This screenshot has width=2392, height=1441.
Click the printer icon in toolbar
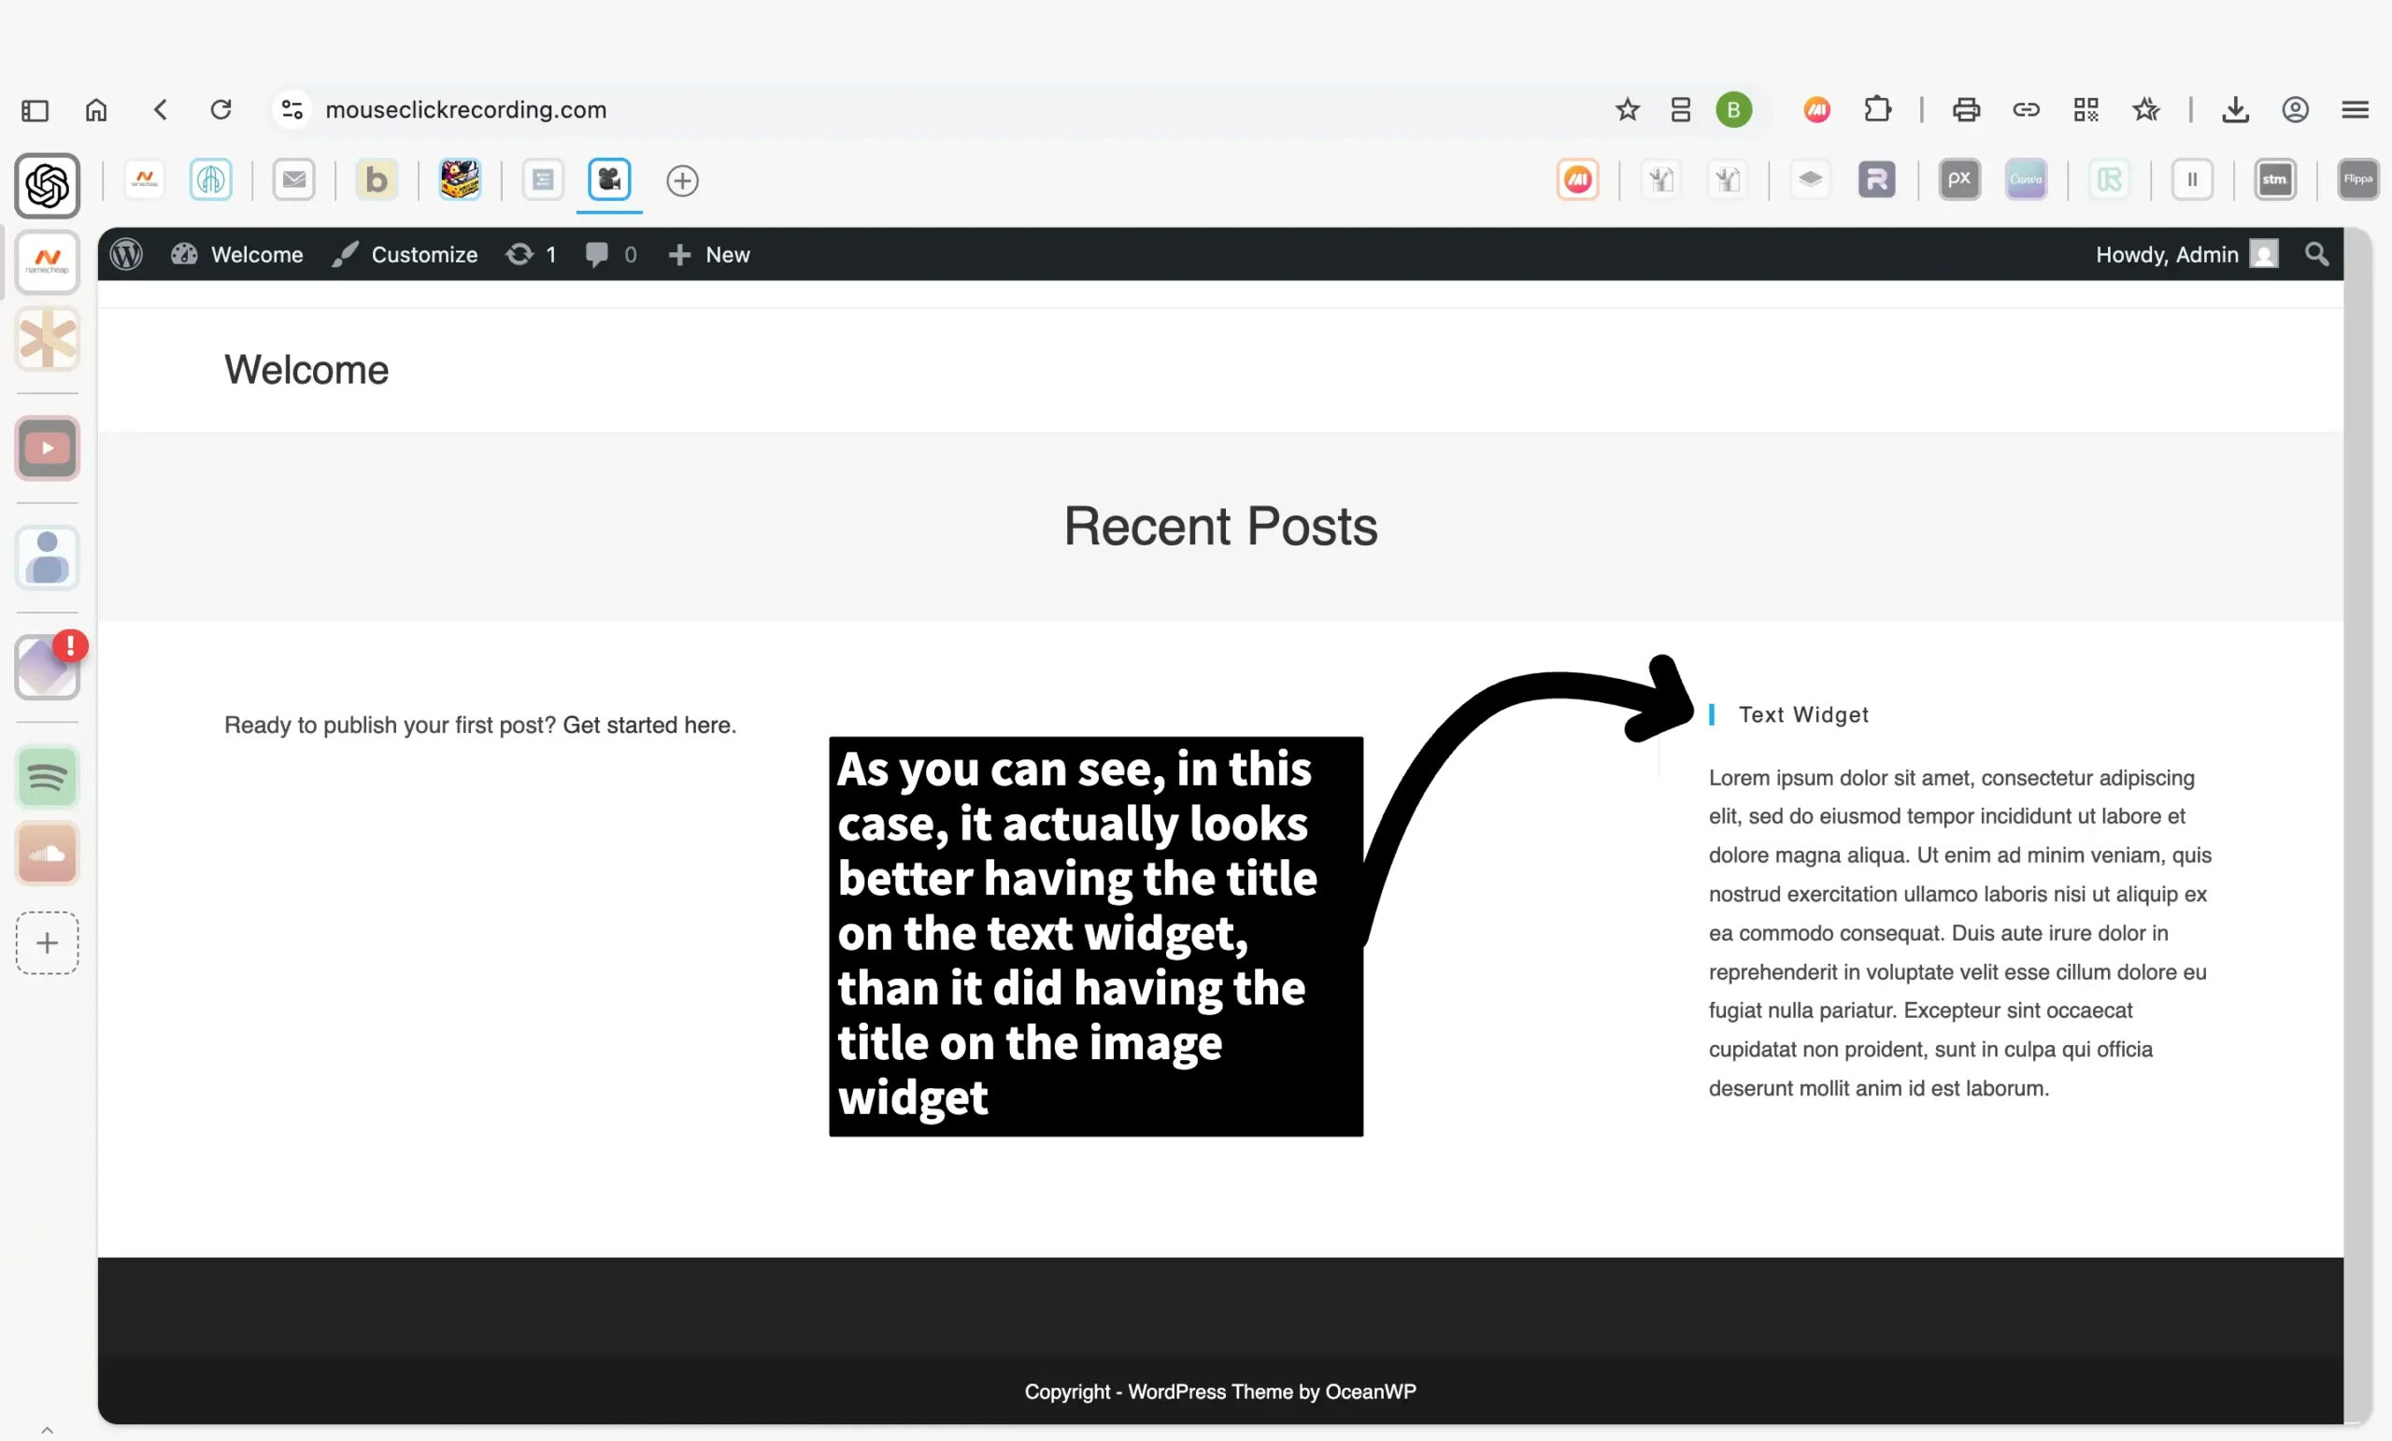pyautogui.click(x=1966, y=109)
